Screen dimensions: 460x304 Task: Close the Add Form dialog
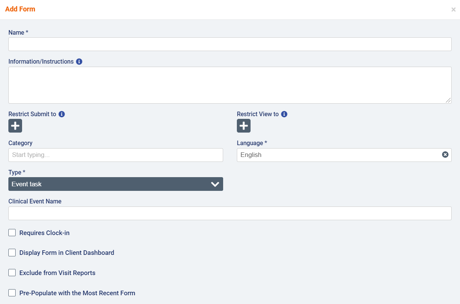(453, 10)
